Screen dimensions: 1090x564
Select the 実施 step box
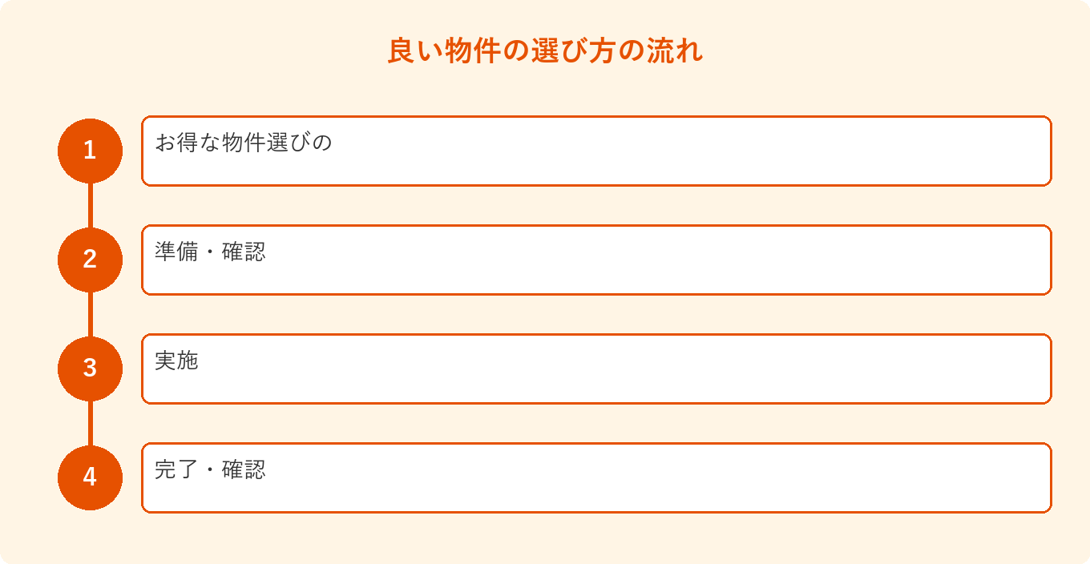coord(596,369)
